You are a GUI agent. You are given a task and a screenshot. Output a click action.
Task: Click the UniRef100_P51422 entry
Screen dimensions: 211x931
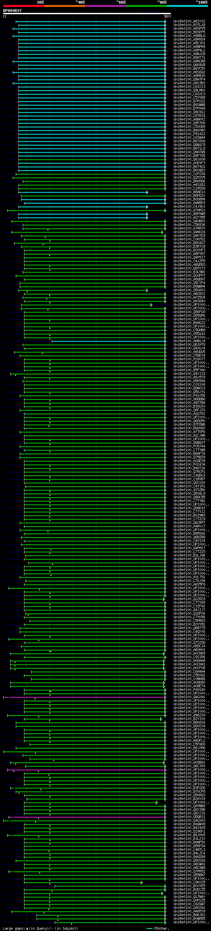[x=189, y=134]
